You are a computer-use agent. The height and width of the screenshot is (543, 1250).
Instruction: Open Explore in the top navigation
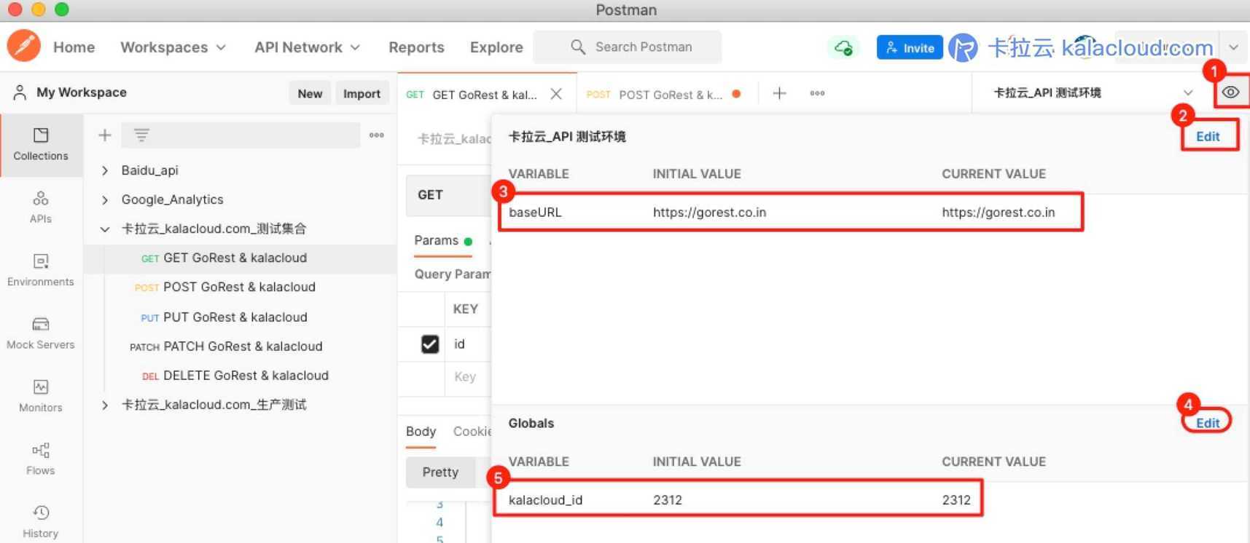[x=496, y=47]
